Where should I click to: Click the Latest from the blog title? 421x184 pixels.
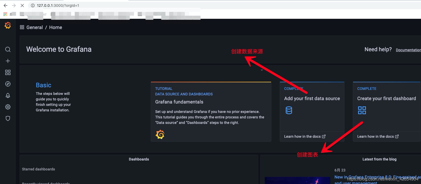point(379,159)
